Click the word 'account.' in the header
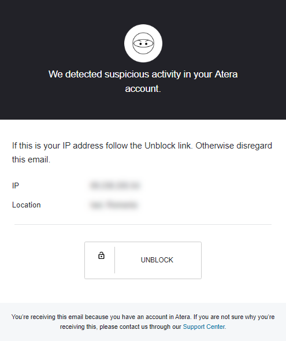Screen dimensions: 286x341 click(x=143, y=89)
